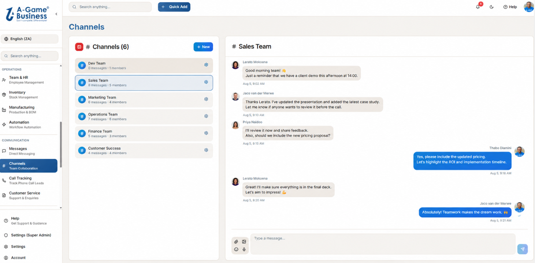Click Priya Naidoo's avatar
This screenshot has height=263, width=535.
[235, 125]
